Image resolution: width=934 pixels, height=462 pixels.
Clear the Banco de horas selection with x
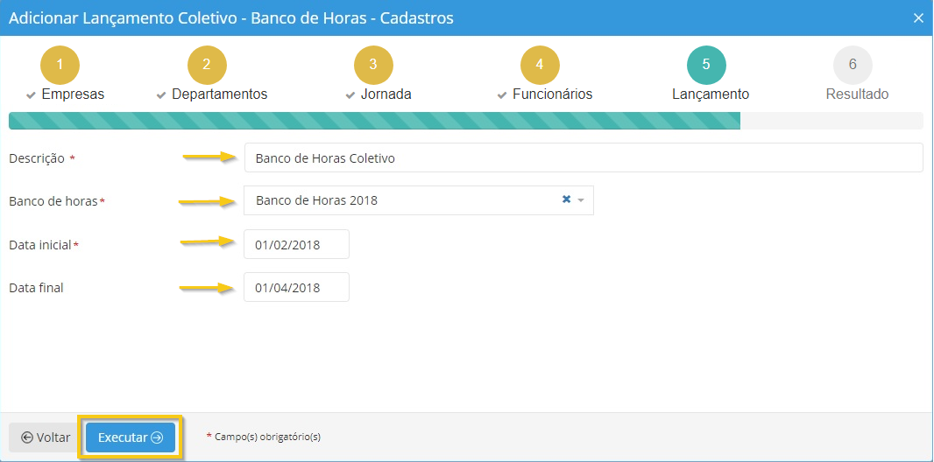coord(566,199)
